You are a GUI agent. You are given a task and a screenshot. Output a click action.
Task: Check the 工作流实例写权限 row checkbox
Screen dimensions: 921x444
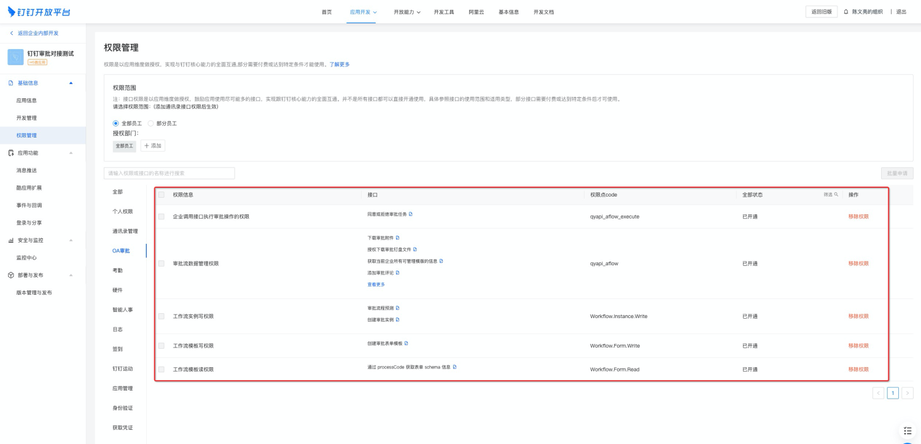[161, 316]
